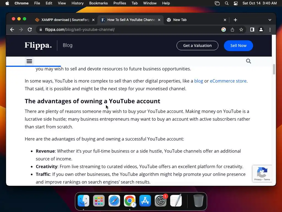Open Stage Manager menu bar icon
This screenshot has height=212, width=282.
tap(217, 3)
